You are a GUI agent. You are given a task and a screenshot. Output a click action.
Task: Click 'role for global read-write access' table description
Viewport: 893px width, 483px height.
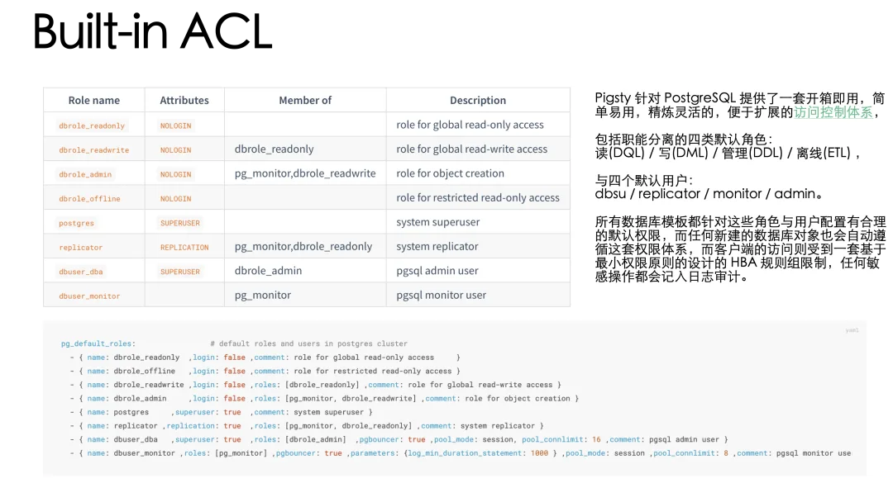click(x=471, y=149)
